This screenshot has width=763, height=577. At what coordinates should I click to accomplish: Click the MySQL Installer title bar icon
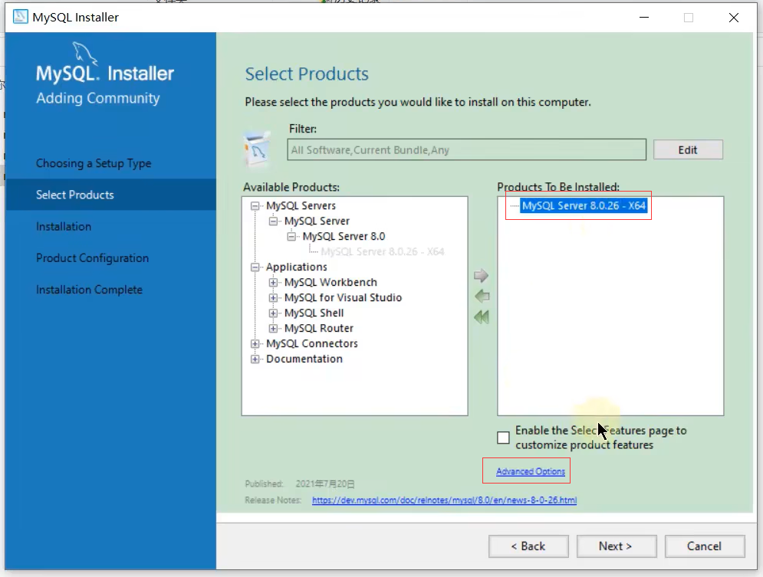pyautogui.click(x=21, y=17)
